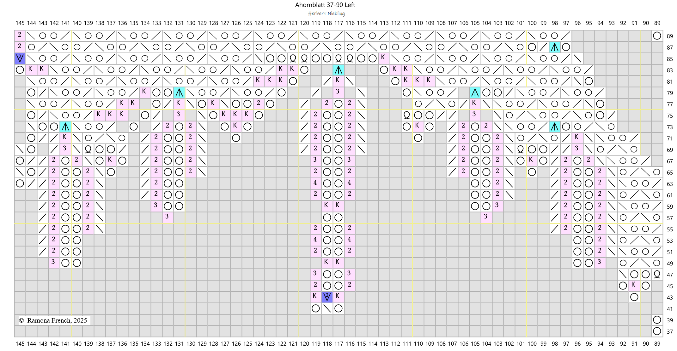Click row 63's pink 4 cell, column 119

(x=316, y=183)
